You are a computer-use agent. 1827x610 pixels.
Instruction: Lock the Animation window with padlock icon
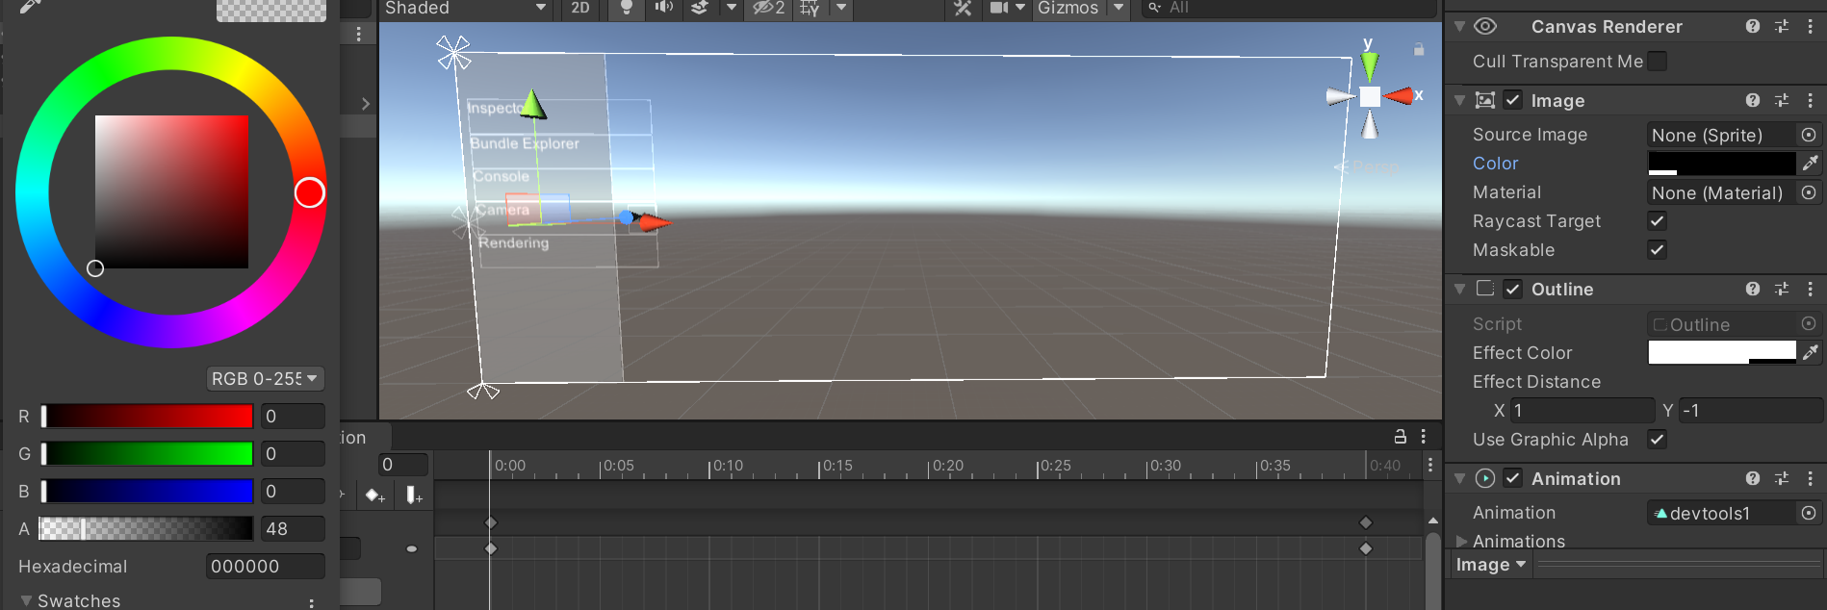(1401, 437)
